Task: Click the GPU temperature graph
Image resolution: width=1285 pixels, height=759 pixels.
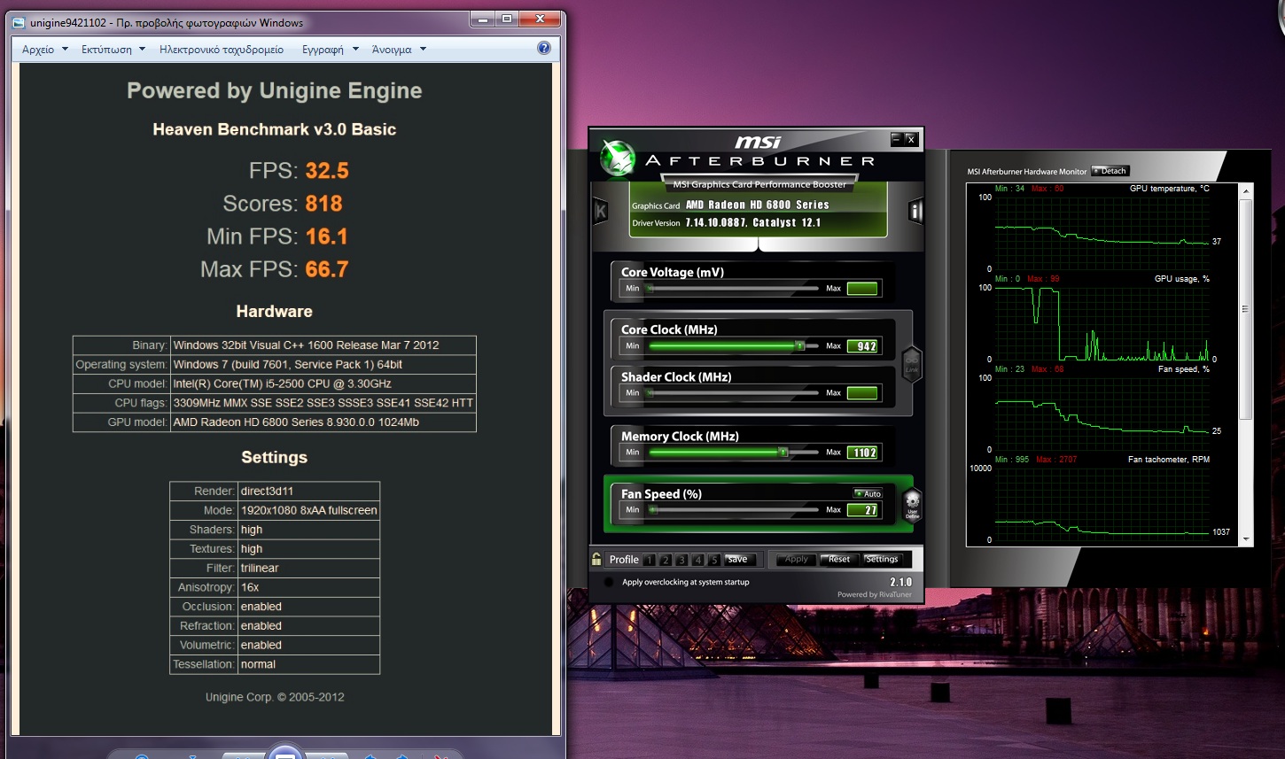Action: [x=1102, y=232]
